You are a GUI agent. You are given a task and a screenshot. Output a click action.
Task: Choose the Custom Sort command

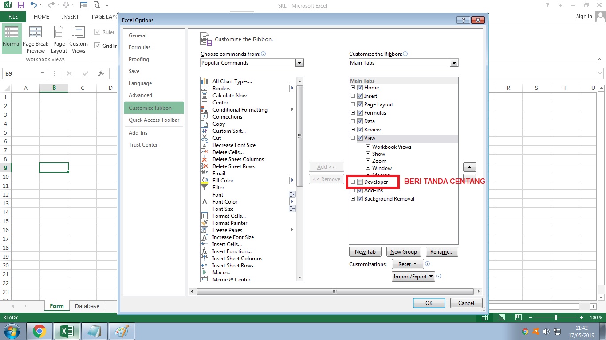click(x=229, y=131)
